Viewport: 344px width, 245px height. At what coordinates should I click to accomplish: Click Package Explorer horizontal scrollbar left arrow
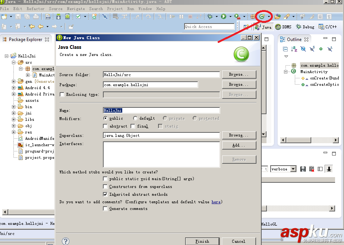click(5, 212)
